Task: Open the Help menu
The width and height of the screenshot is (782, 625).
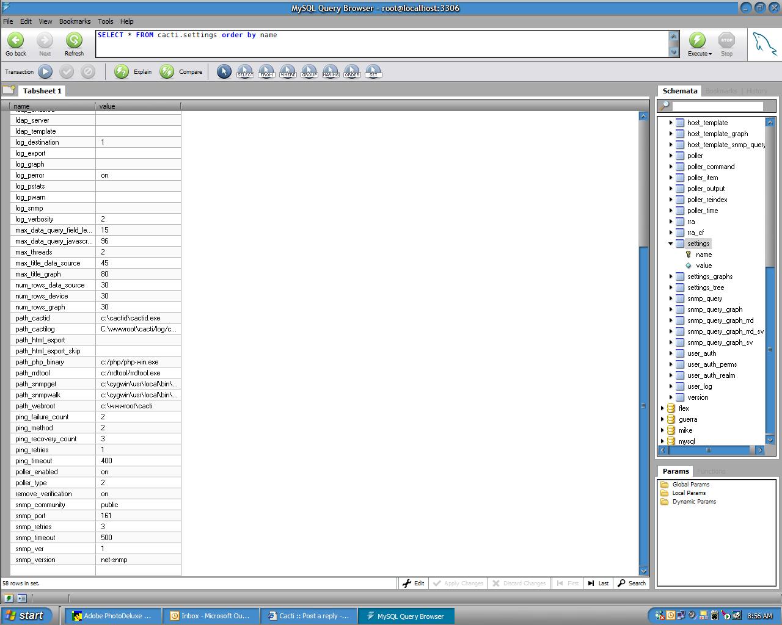Action: 127,21
